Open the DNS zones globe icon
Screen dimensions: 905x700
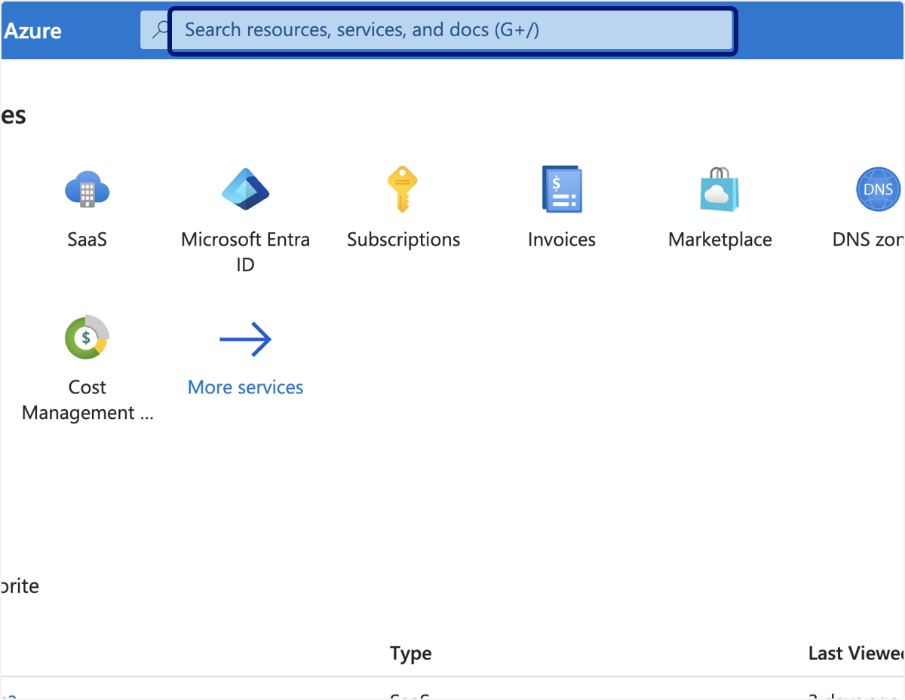point(879,188)
